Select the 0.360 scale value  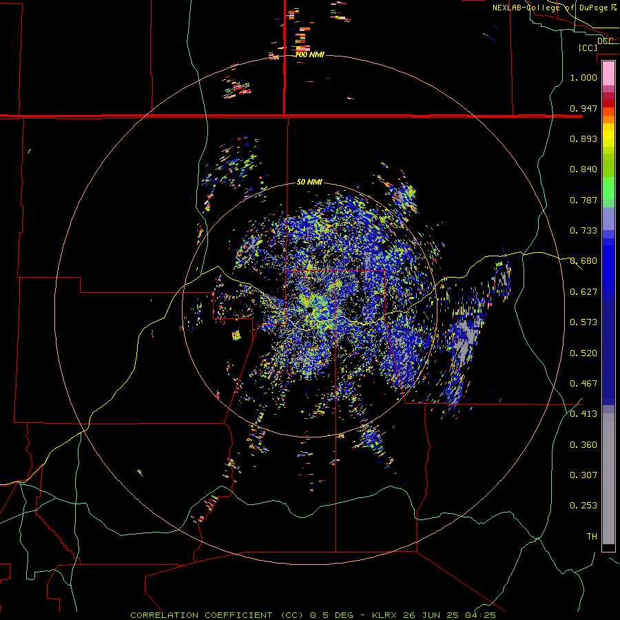click(583, 445)
